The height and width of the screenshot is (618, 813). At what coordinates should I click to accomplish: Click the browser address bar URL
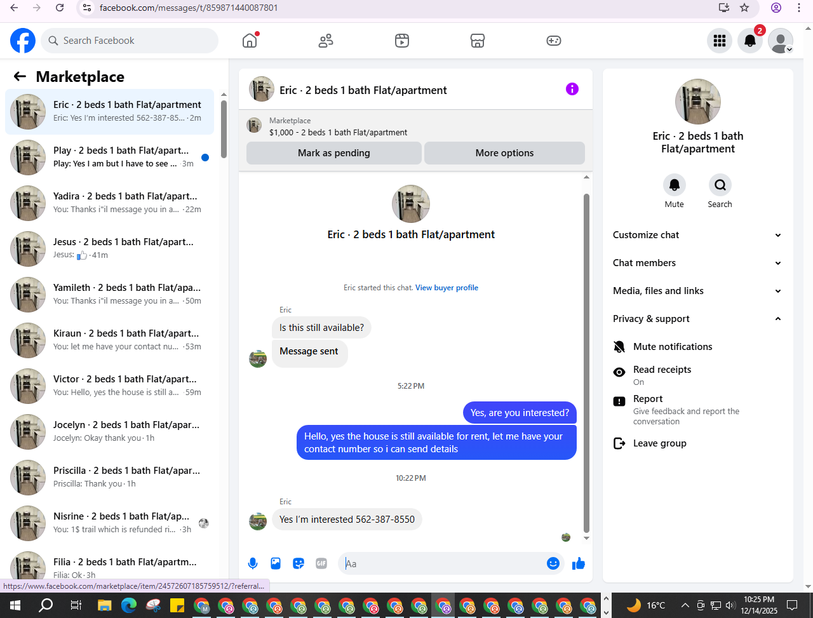189,8
